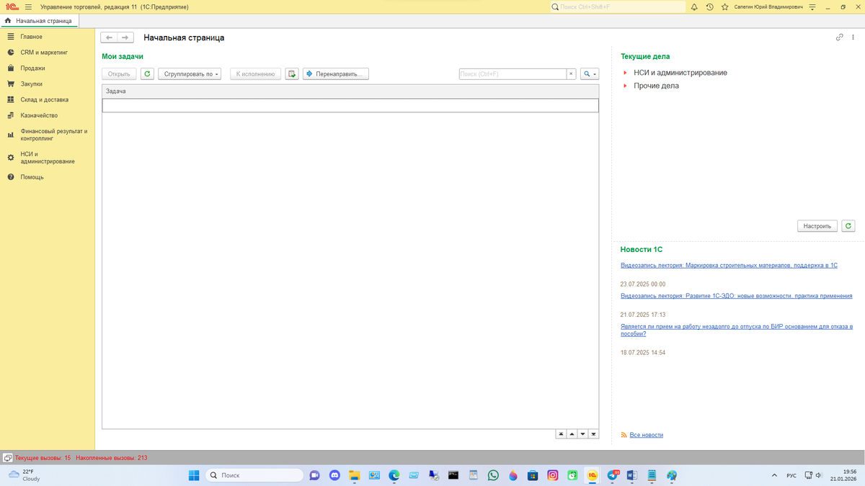Open news about отпуска по БИР

(737, 330)
